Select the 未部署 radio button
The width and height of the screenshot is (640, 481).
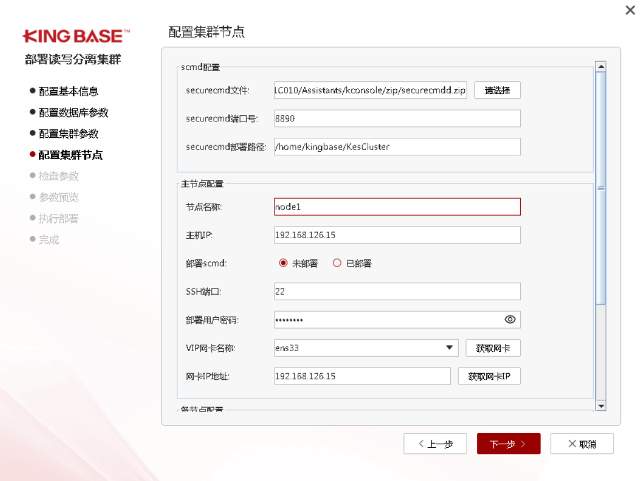283,263
